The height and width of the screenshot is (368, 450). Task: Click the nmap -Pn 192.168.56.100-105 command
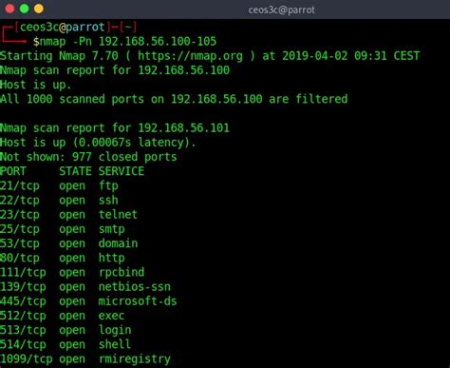(128, 41)
